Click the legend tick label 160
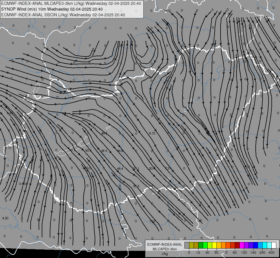This screenshot has width=280, height=258. (253, 253)
